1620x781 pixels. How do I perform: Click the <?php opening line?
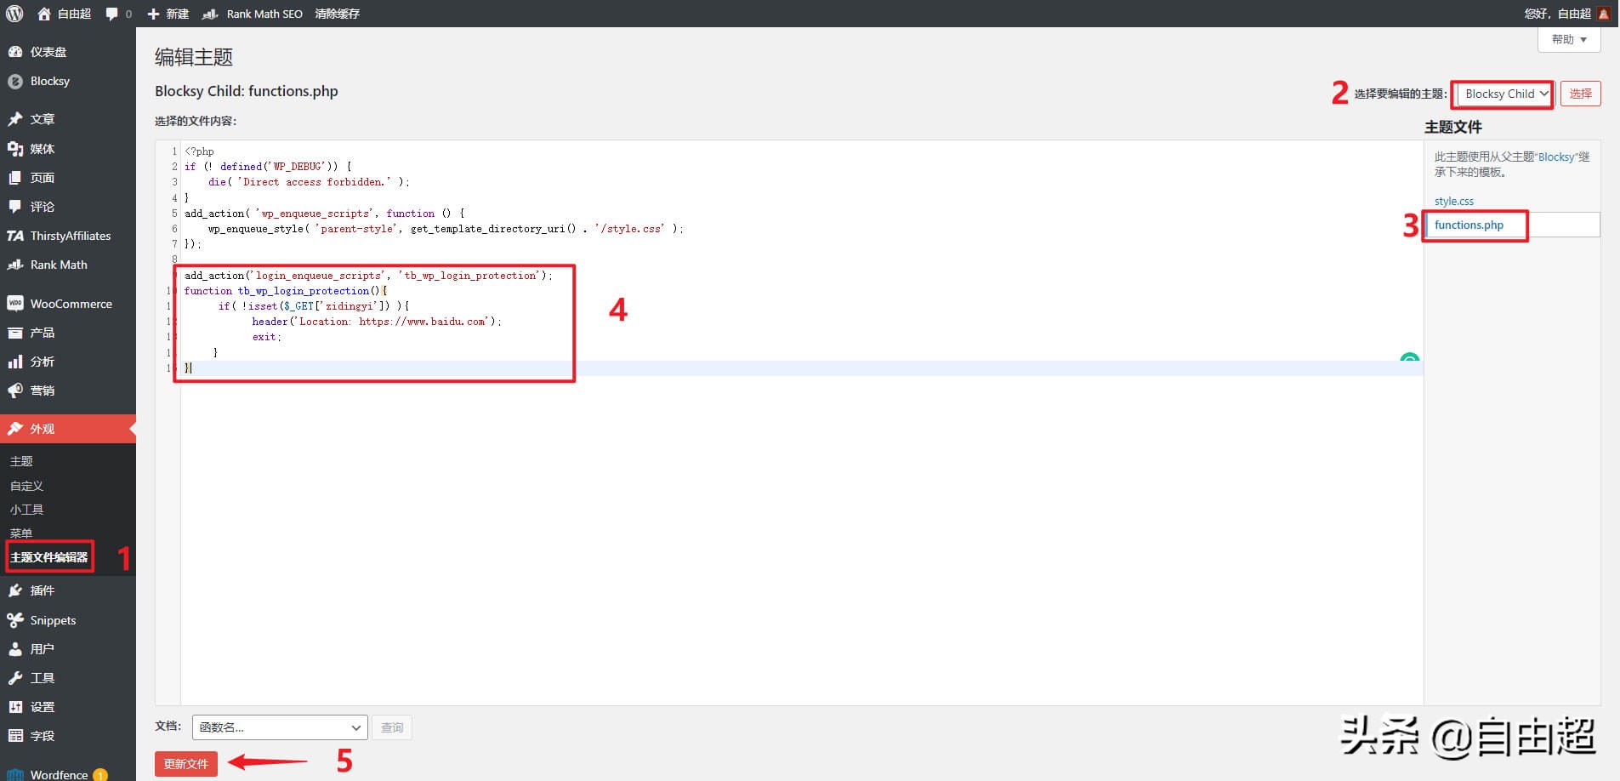pyautogui.click(x=199, y=151)
